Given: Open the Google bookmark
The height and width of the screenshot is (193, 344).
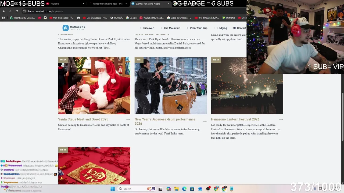Looking at the screenshot, I should tap(131, 18).
